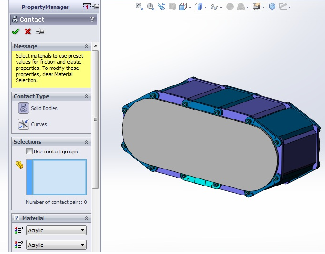The width and height of the screenshot is (325, 254).
Task: Select the Zoom to Area tool
Action: [150, 7]
